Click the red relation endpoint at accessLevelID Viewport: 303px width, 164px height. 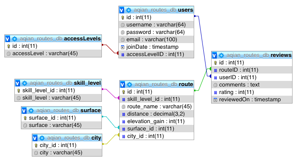[118, 53]
